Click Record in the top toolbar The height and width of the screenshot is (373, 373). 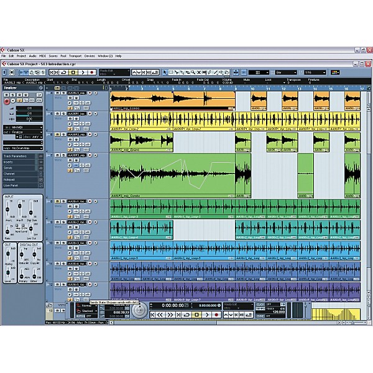coord(92,73)
